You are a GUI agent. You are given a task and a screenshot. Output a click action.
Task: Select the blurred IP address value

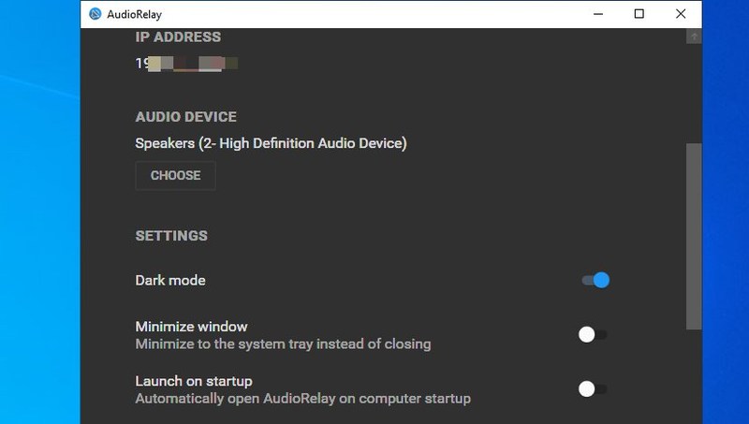click(186, 63)
